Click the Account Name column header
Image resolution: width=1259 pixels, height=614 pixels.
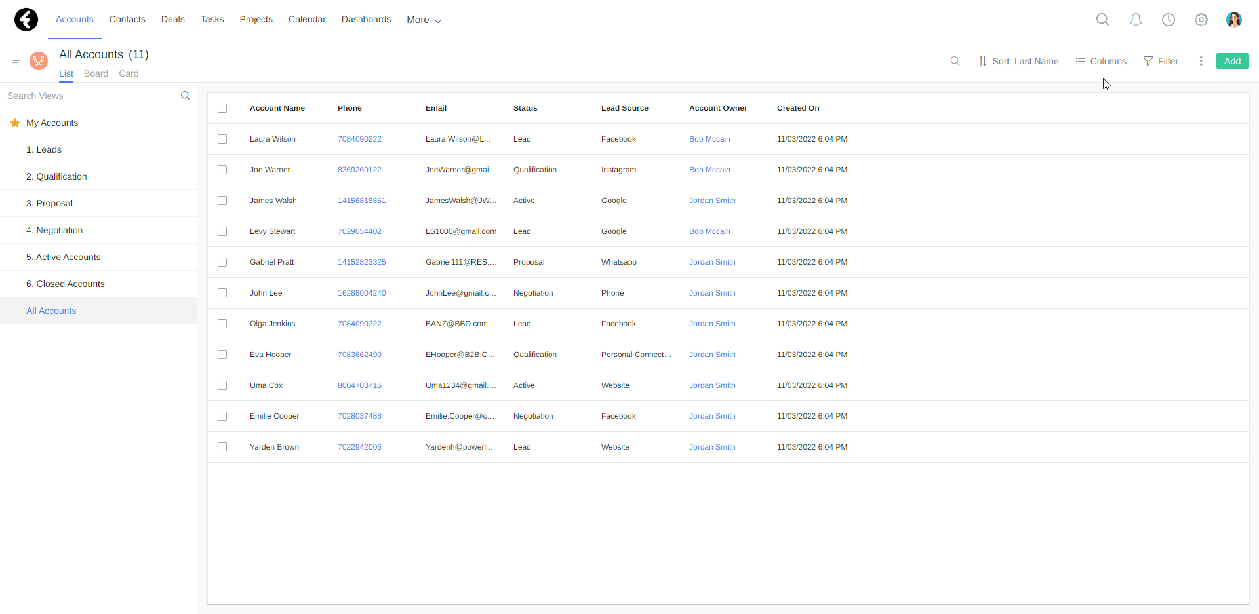[277, 108]
